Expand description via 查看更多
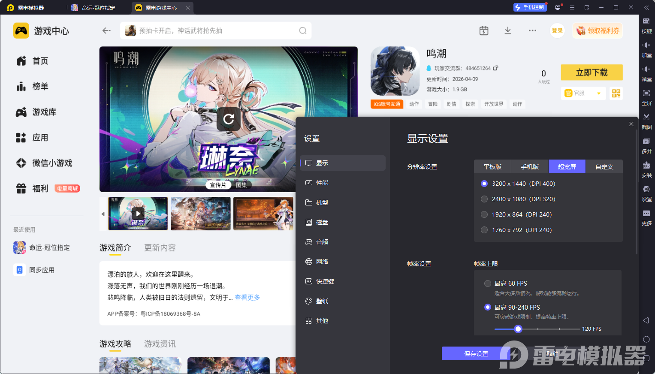Viewport: 655px width, 374px height. [x=247, y=298]
